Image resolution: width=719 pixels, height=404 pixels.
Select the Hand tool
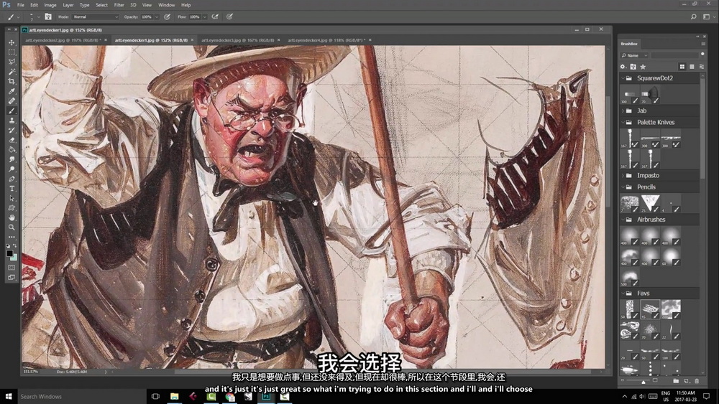coord(12,217)
